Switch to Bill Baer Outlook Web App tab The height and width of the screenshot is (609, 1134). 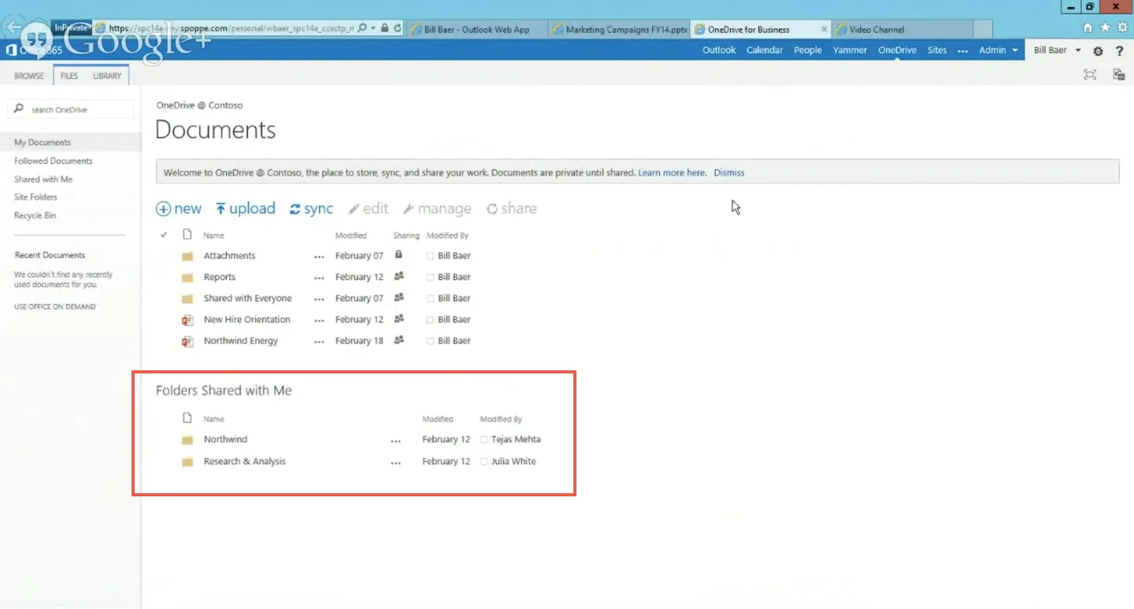pyautogui.click(x=476, y=29)
